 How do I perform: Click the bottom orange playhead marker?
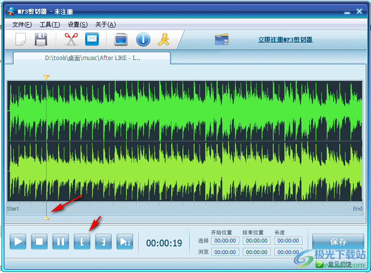47,218
